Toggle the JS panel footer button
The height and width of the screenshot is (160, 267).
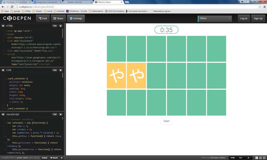click(x=248, y=158)
